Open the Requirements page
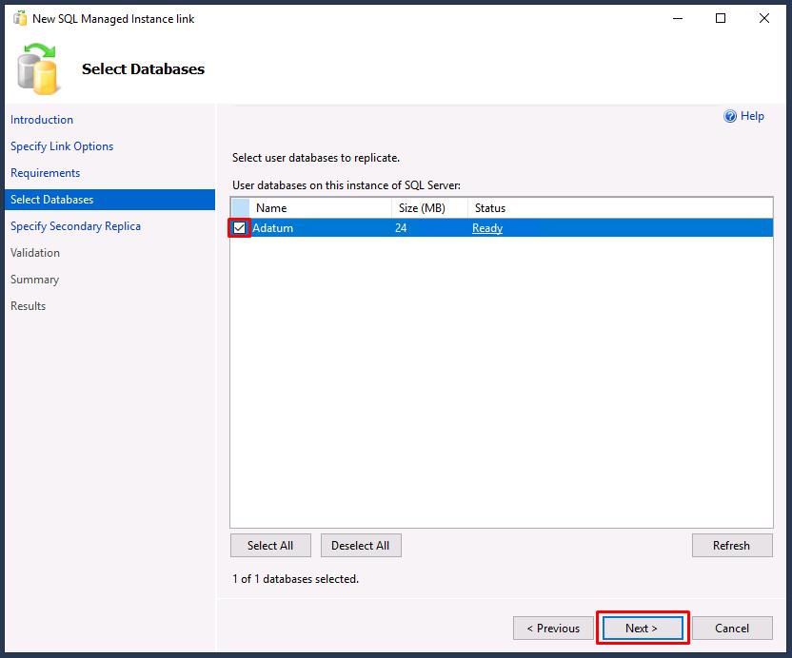Viewport: 792px width, 658px height. tap(46, 173)
